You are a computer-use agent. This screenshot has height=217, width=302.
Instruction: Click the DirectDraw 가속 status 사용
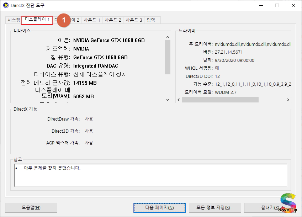89,119
